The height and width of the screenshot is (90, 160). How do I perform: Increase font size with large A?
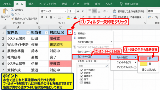coord(78,11)
